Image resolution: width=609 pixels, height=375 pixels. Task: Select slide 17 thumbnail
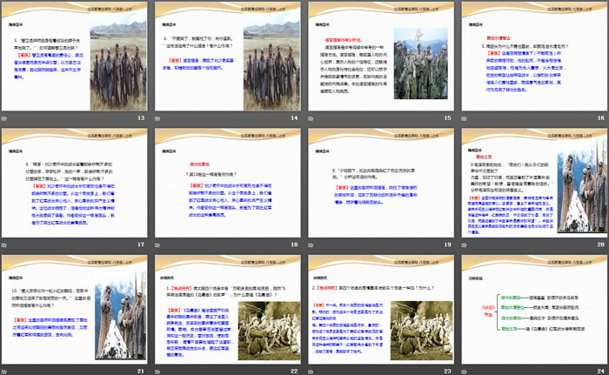[x=75, y=183]
